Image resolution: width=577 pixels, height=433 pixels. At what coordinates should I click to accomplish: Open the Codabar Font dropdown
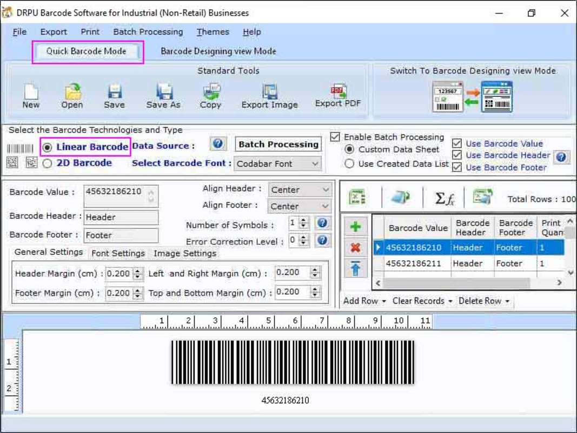coord(278,163)
